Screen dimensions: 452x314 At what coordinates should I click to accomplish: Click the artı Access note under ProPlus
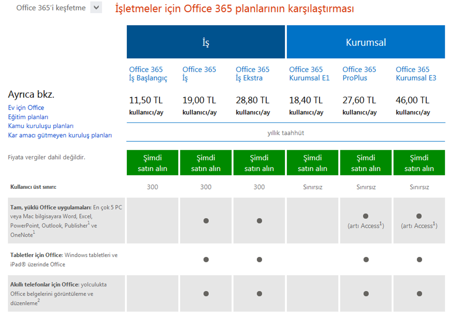click(366, 226)
